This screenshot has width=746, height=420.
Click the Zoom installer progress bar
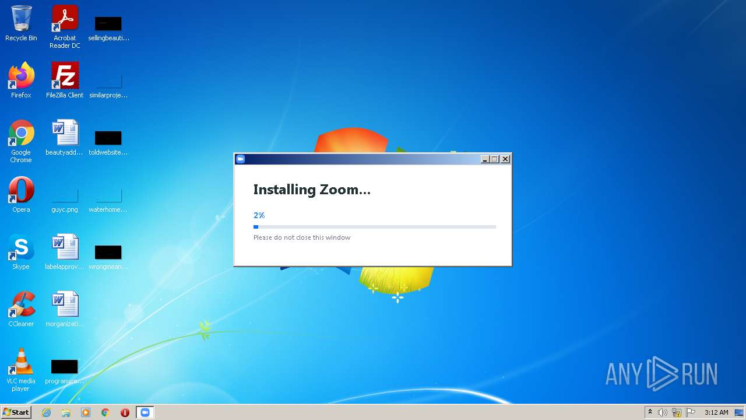point(375,227)
